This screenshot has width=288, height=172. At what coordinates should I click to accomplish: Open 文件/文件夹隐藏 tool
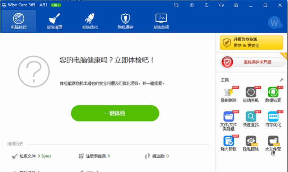[228, 121]
